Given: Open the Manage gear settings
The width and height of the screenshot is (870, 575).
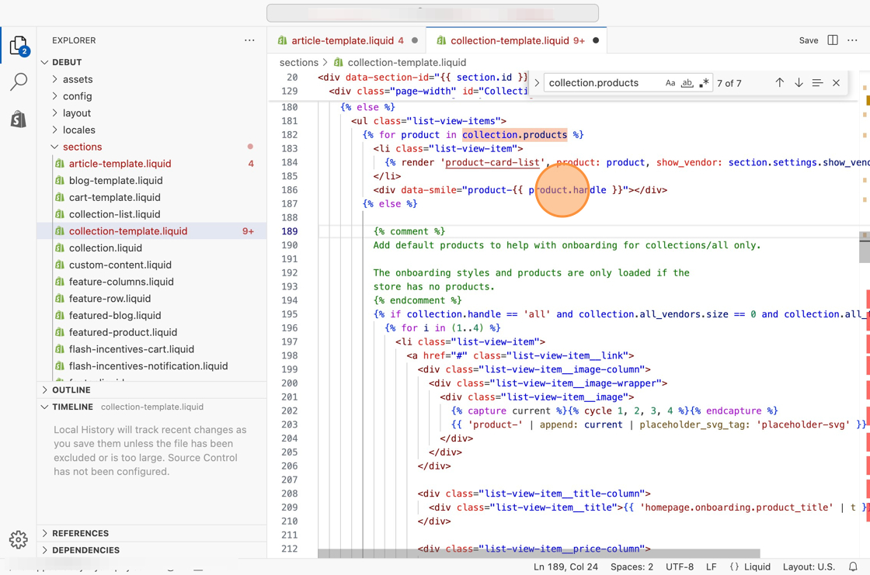Looking at the screenshot, I should coord(19,539).
